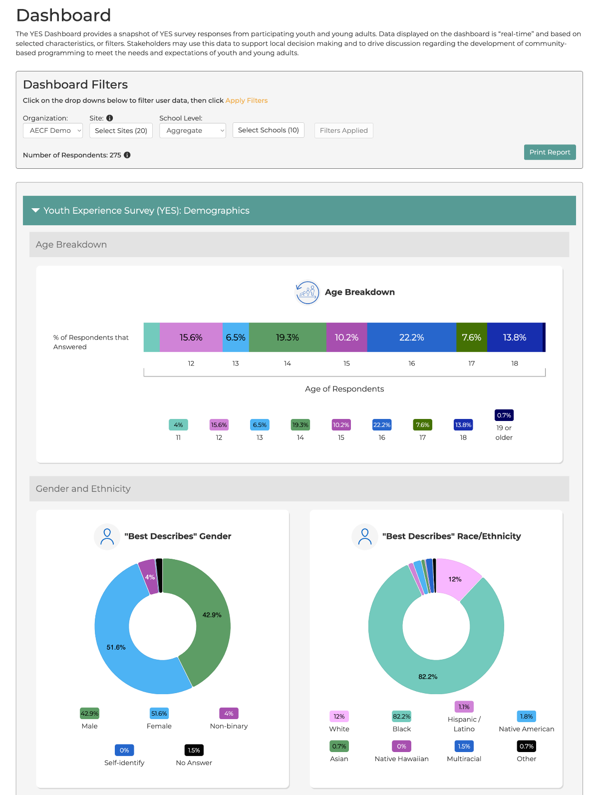Open Select Sites (20) selector
The height and width of the screenshot is (795, 599).
pyautogui.click(x=121, y=131)
